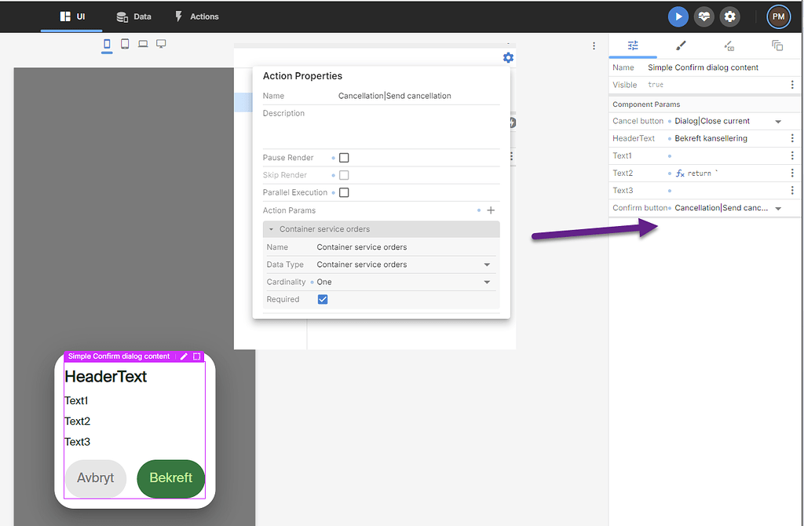Edit Simple Confirm dialog content pencil icon
Screen dimensions: 804x526
[184, 356]
